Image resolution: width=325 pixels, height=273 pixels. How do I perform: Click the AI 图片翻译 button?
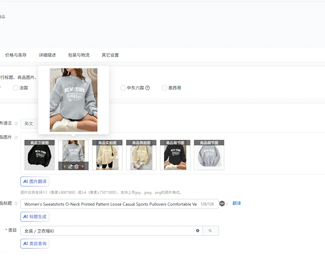[x=35, y=181]
